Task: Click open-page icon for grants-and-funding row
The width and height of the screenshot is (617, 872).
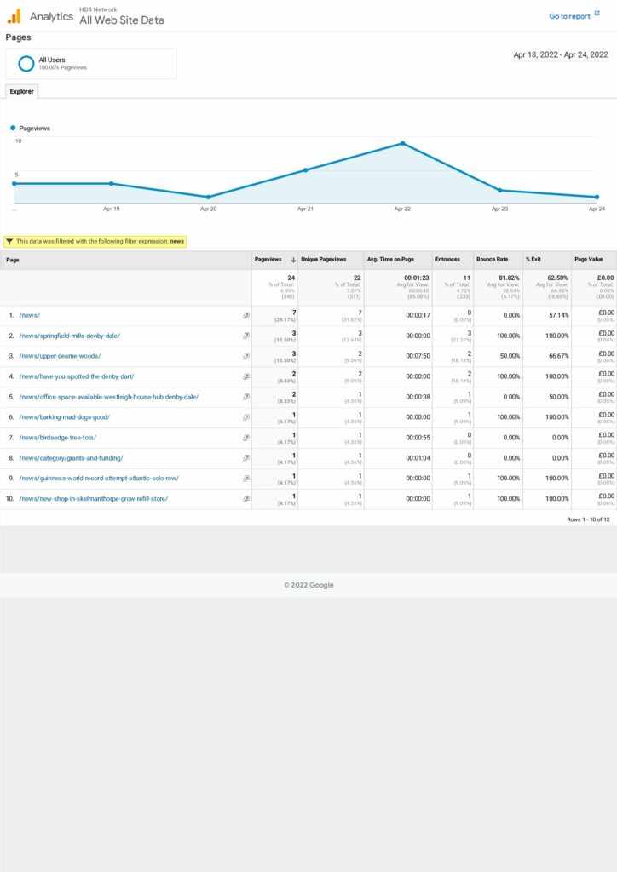Action: tap(246, 458)
